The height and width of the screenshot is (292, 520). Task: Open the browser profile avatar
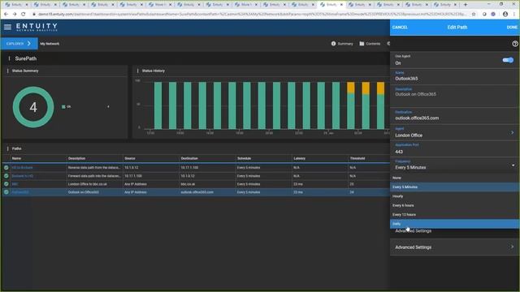coord(505,15)
